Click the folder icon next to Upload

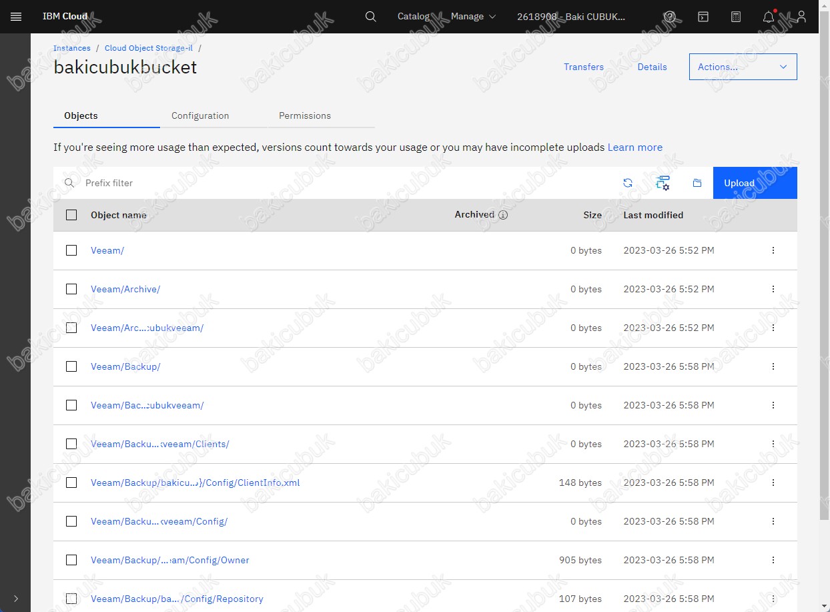tap(697, 183)
